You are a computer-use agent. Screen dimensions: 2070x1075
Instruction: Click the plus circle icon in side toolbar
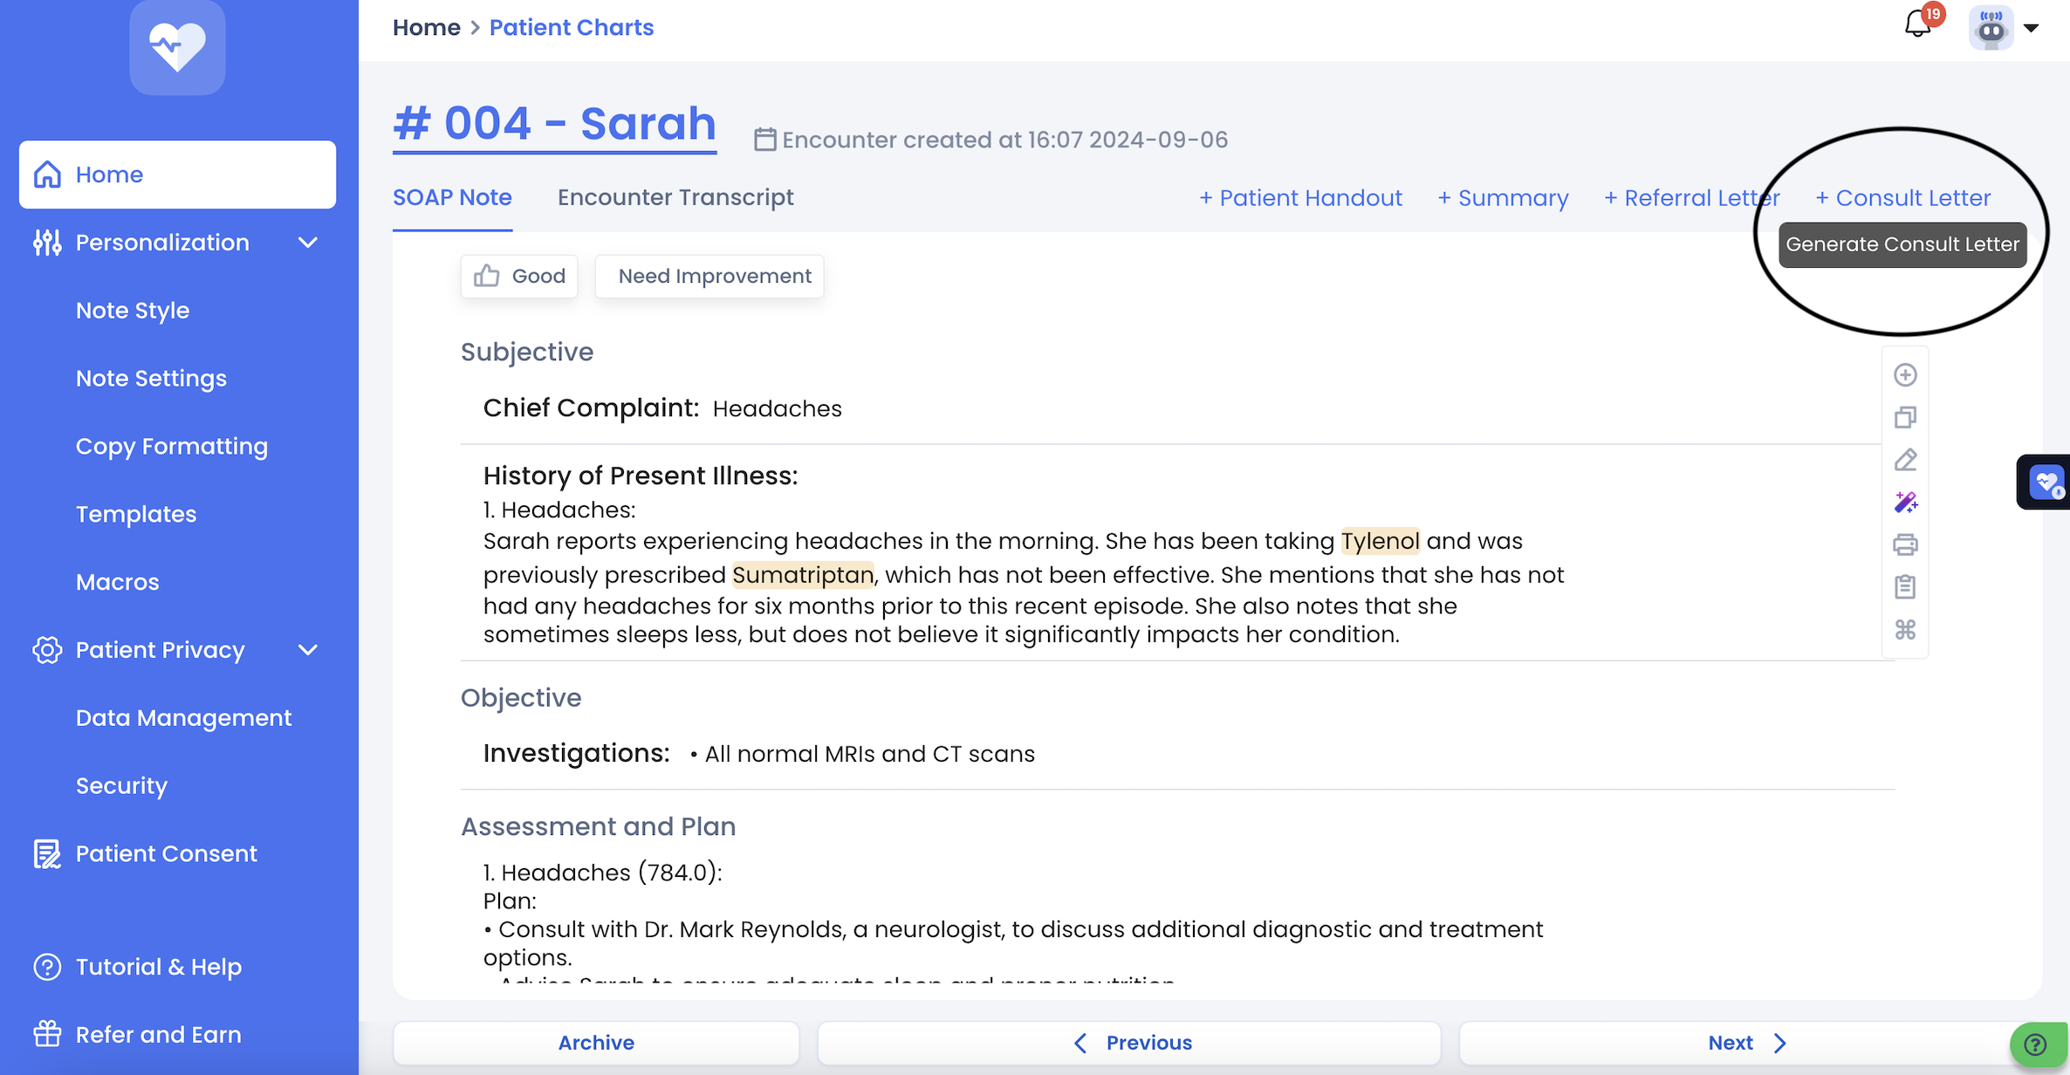click(1905, 375)
